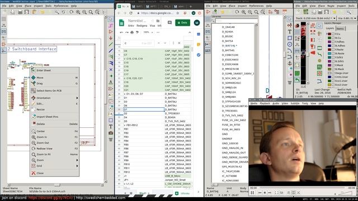
Task: Open VLC Subtitle menu
Action: pos(295,103)
